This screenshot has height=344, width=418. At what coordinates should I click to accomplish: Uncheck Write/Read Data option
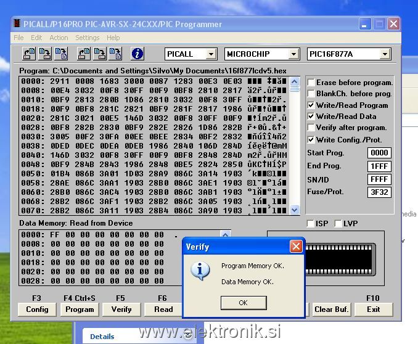311,117
